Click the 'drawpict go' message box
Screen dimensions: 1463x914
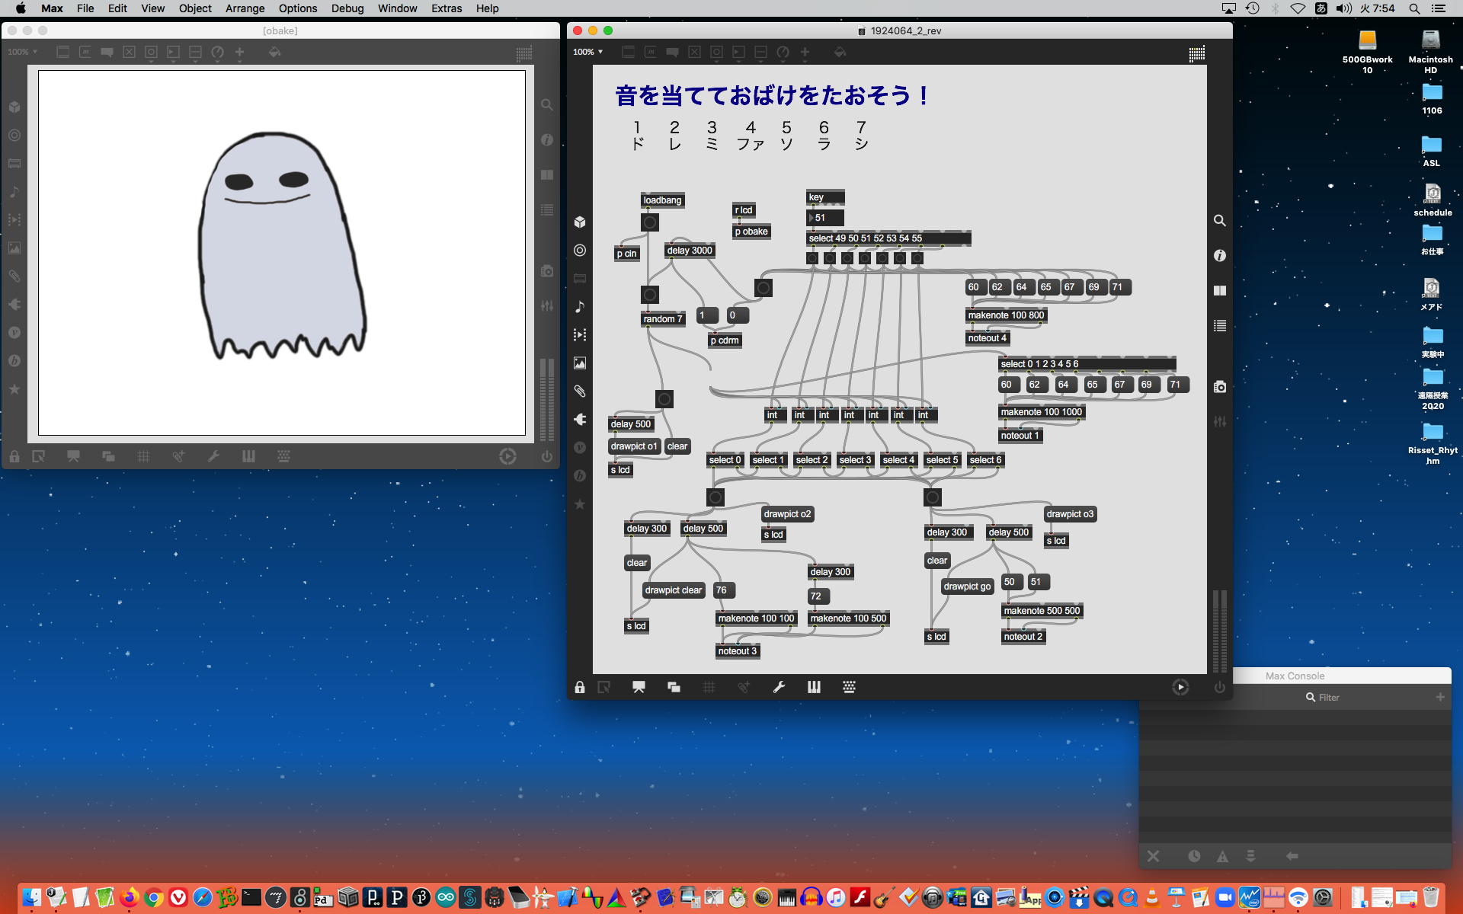(966, 586)
